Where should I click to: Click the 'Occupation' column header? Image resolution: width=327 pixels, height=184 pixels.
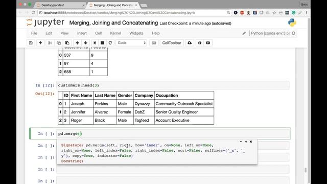point(167,96)
